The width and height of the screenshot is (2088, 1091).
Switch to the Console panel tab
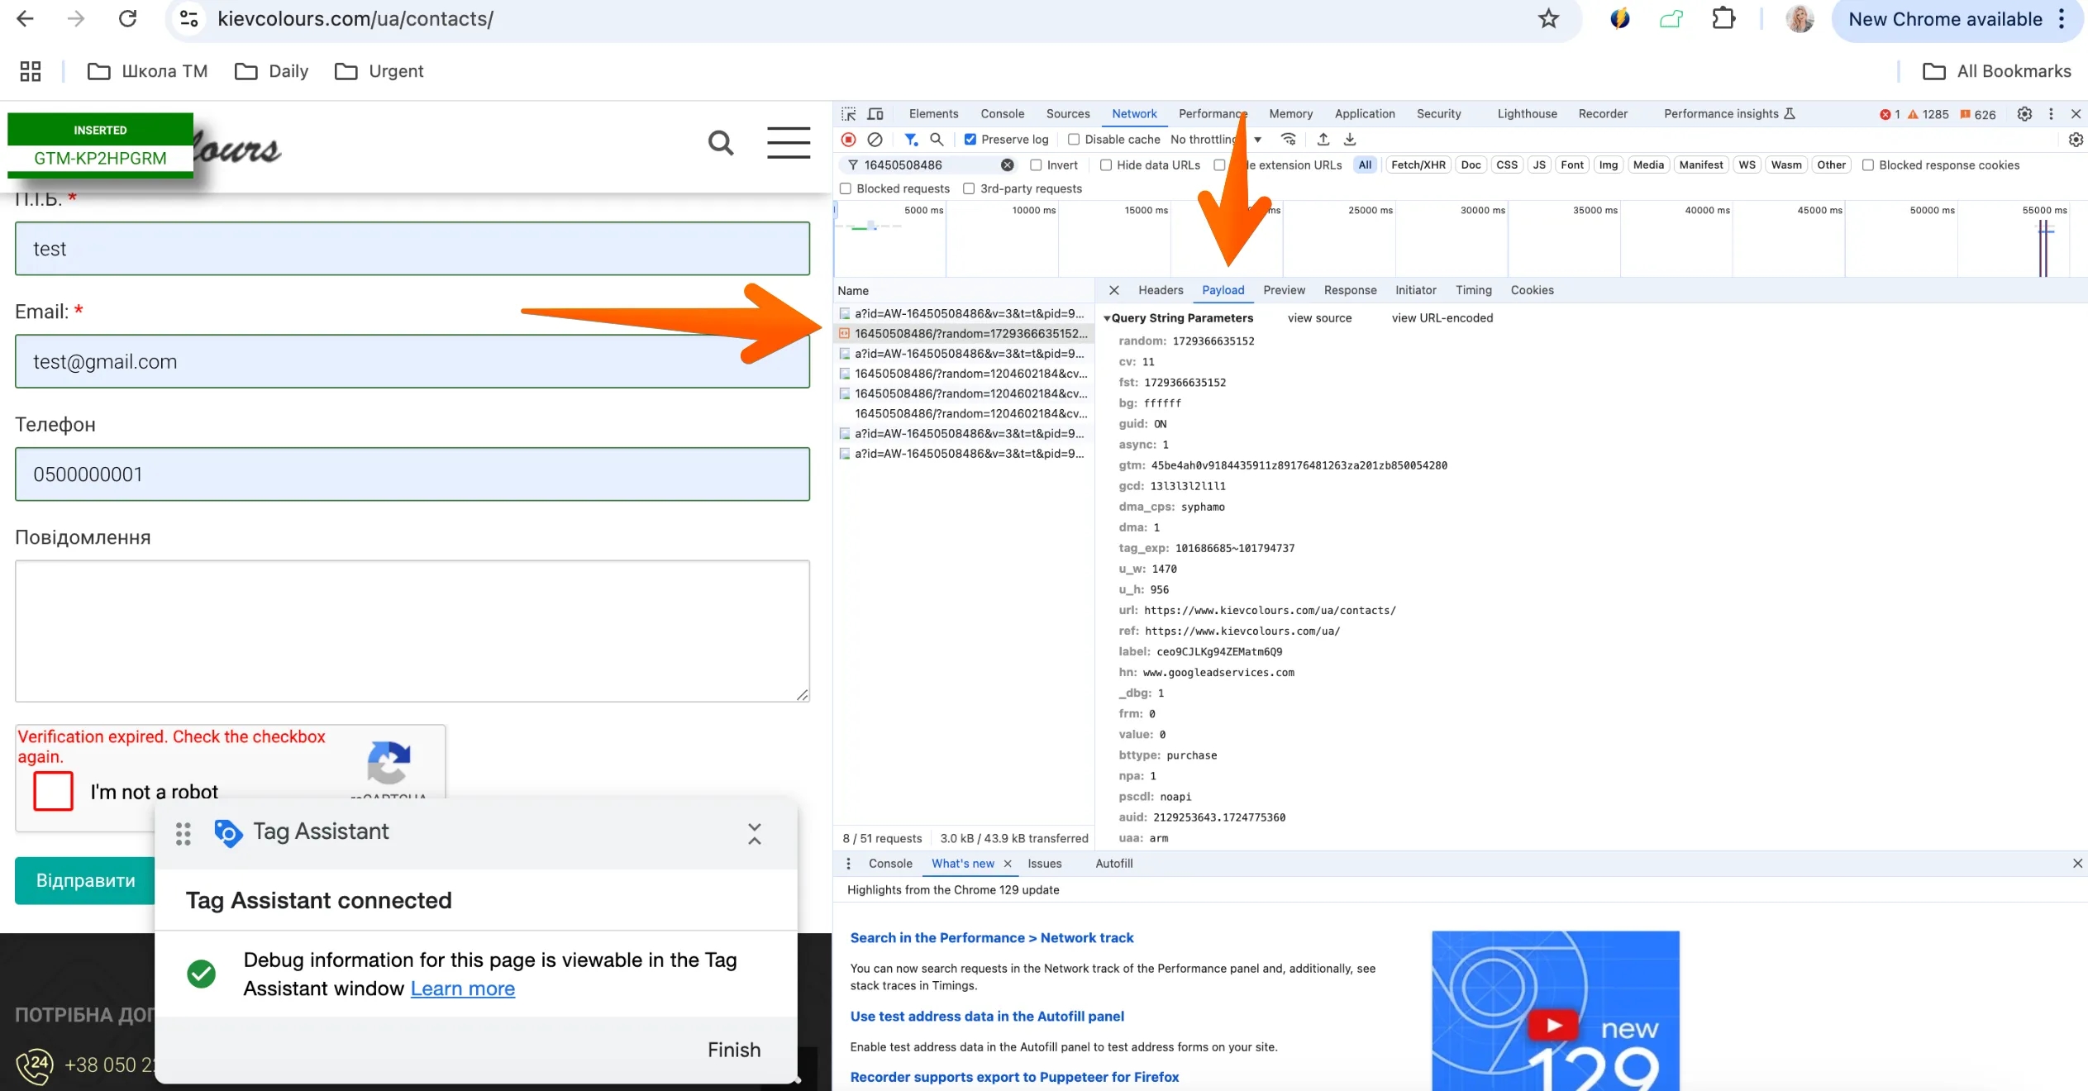tap(1002, 114)
